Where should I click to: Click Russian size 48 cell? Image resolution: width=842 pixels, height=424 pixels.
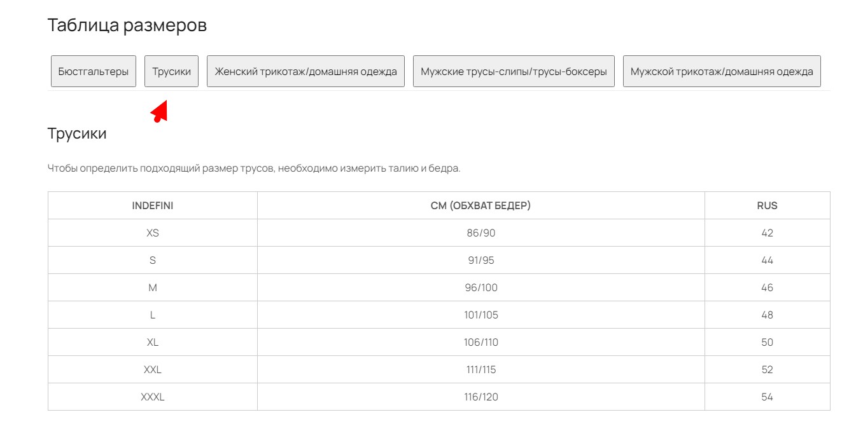click(x=767, y=315)
